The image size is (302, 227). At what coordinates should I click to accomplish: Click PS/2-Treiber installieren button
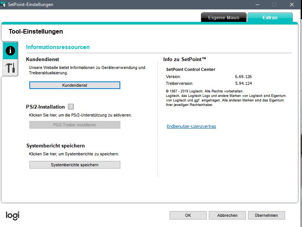(75, 125)
